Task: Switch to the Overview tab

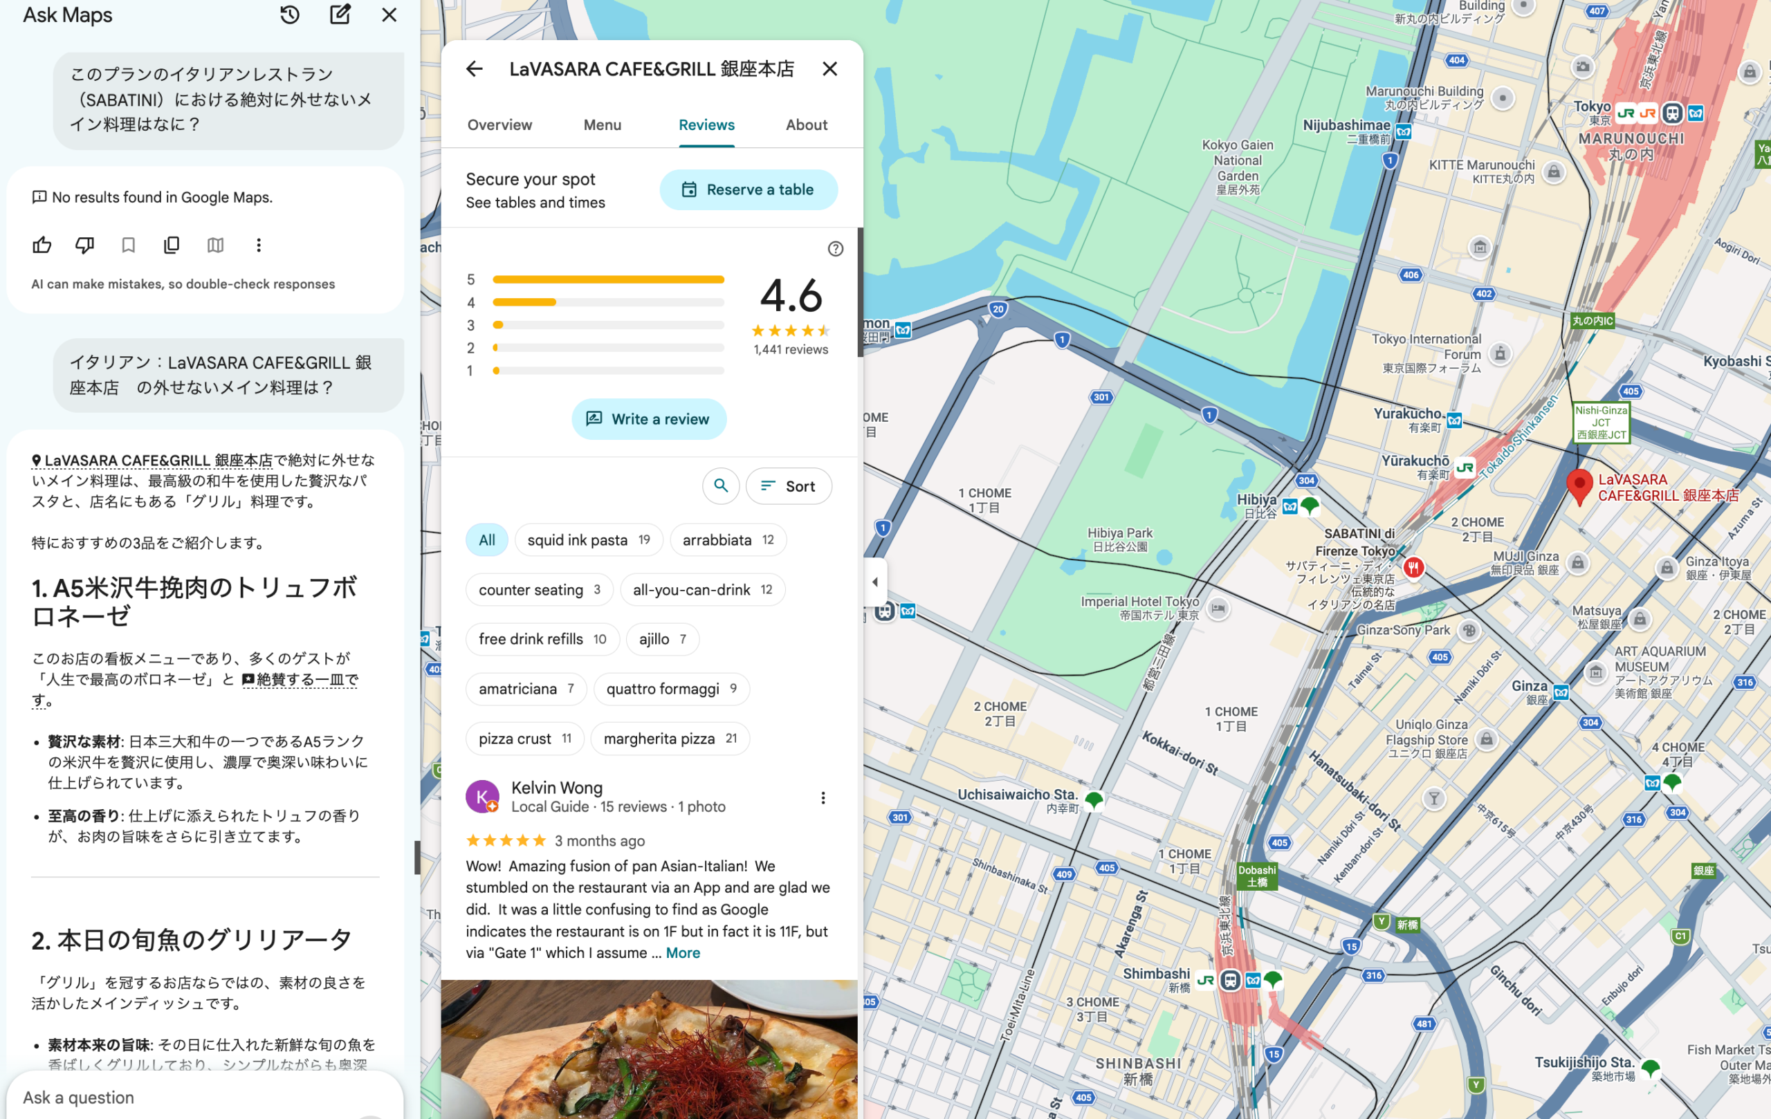Action: point(499,125)
